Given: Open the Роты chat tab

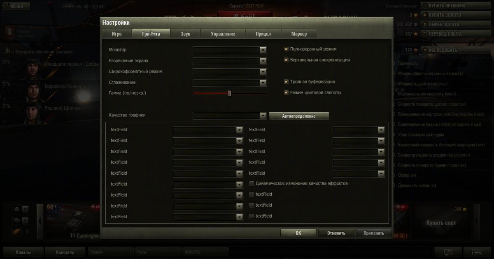Looking at the screenshot, I should pyautogui.click(x=158, y=252).
